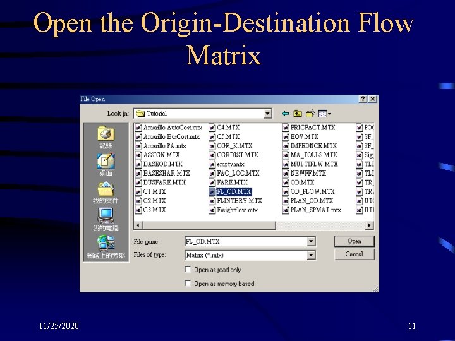Image resolution: width=455 pixels, height=341 pixels.
Task: Select file icon of C2.MTX
Action: click(x=138, y=201)
